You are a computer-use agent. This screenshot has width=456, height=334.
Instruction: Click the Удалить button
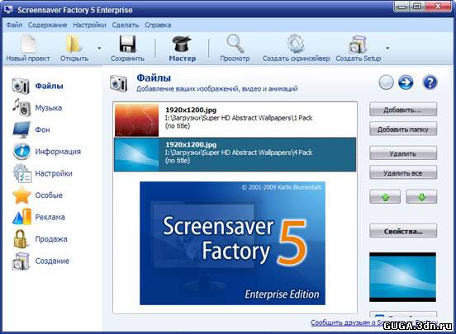point(403,153)
